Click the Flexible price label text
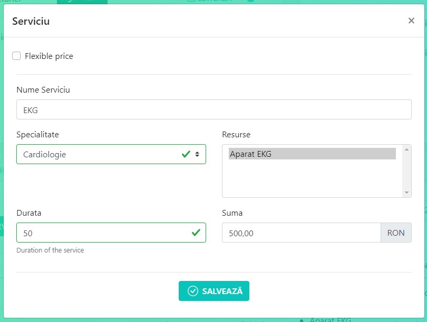 pyautogui.click(x=49, y=56)
